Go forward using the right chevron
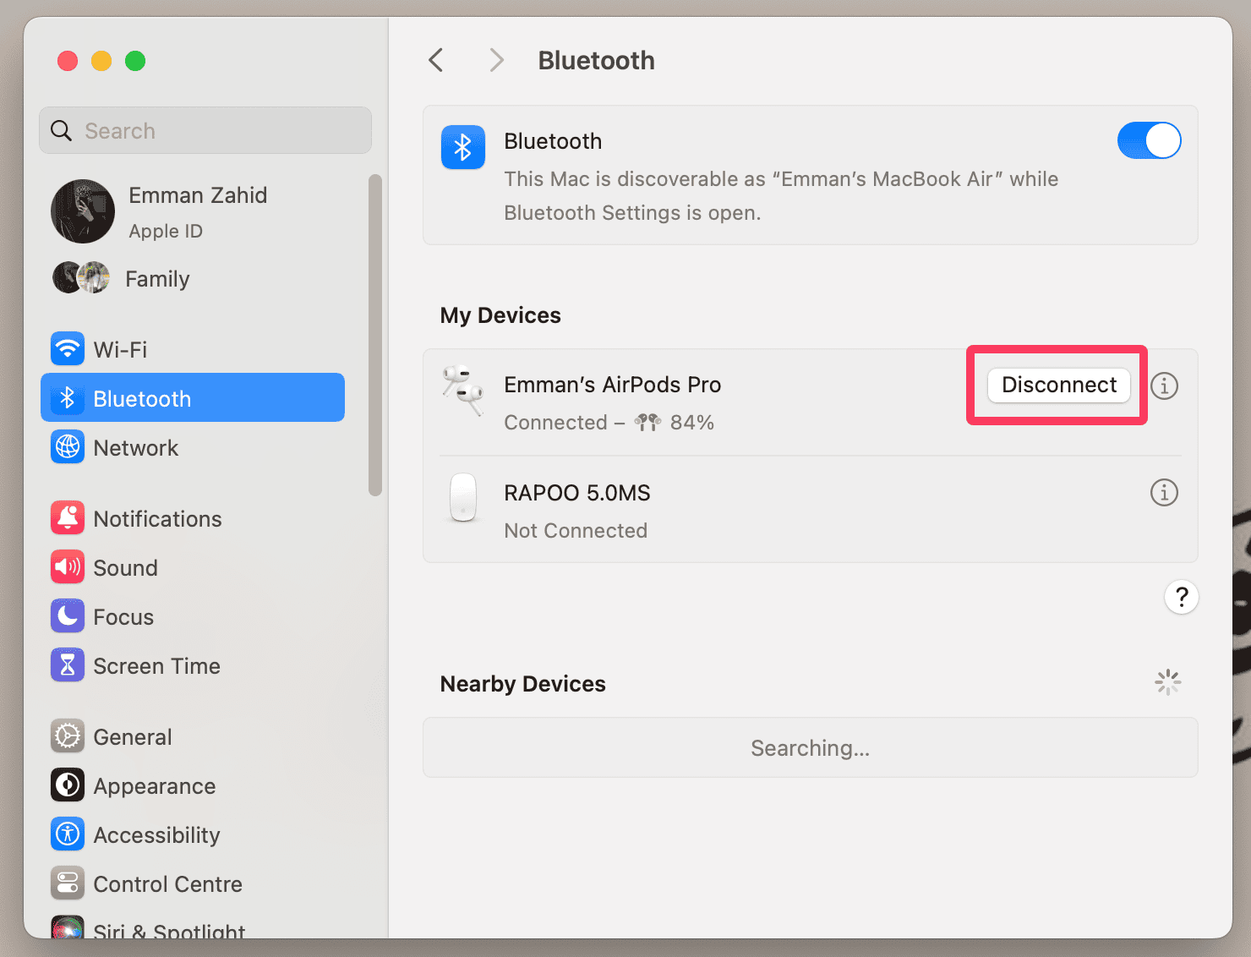This screenshot has height=957, width=1251. (x=496, y=60)
